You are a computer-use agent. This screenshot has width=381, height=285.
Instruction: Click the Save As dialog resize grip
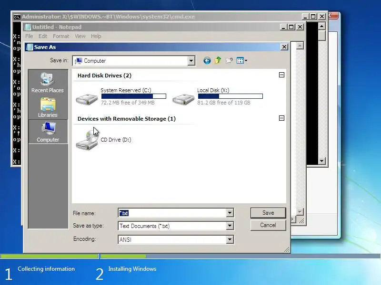pos(287,249)
